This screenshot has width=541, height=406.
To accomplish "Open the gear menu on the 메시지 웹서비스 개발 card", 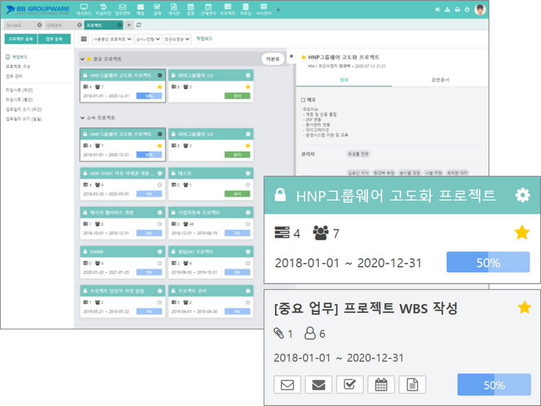I will pos(159,213).
